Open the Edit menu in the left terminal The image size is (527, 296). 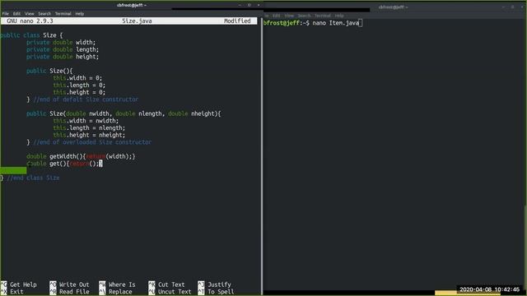pos(16,14)
